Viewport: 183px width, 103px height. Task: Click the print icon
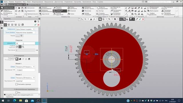16,11
